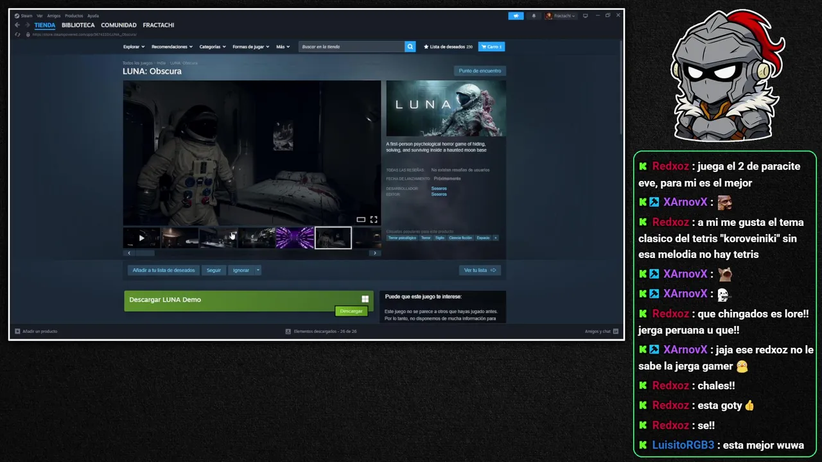Select the Terror tag

(426, 237)
